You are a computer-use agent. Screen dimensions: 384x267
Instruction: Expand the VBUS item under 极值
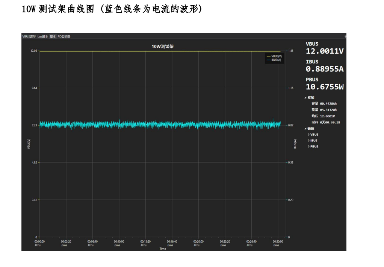(309, 135)
